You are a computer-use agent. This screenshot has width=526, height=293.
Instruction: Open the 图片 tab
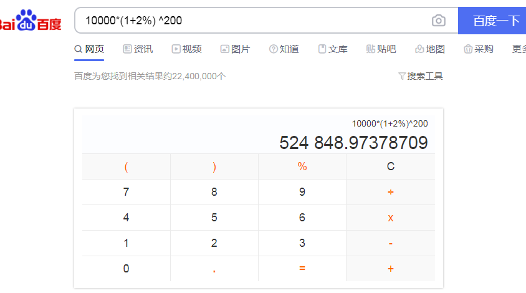[x=235, y=49]
